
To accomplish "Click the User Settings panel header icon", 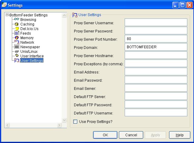I will 75,15.
